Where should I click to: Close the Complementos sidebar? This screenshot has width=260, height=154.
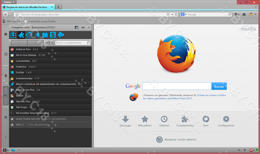89,28
